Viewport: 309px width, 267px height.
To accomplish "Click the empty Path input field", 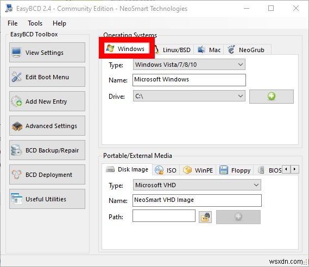I will pyautogui.click(x=164, y=215).
